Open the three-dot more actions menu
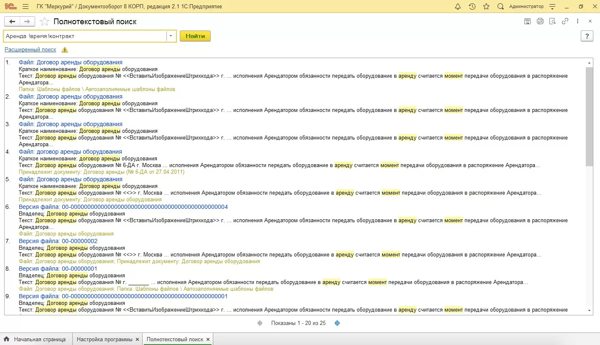 (578, 21)
